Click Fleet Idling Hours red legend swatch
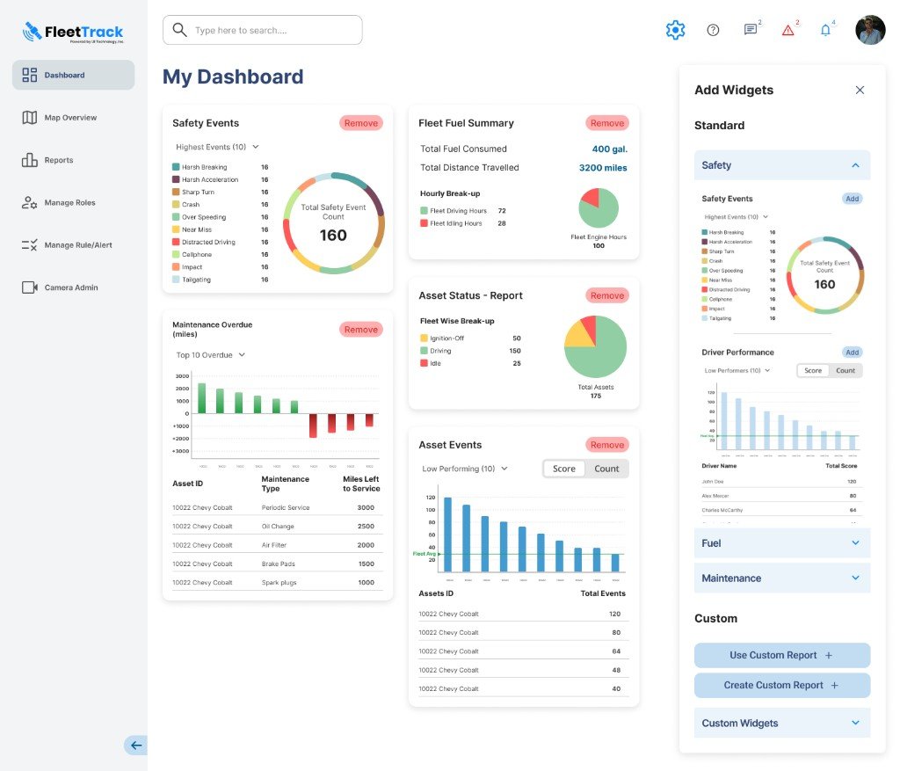This screenshot has width=900, height=771. coord(425,223)
